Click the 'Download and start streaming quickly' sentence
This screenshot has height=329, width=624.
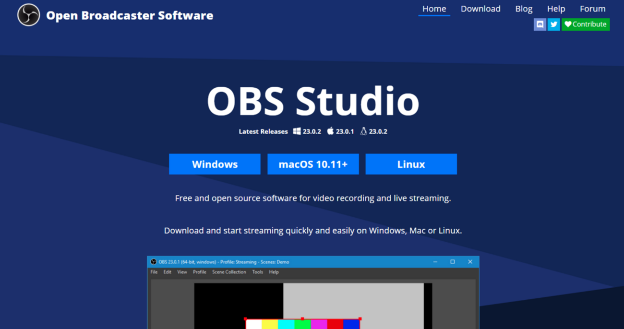313,231
